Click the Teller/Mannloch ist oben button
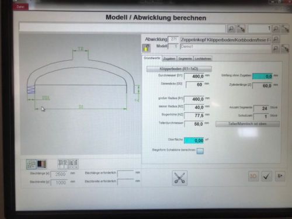Viewport: 292px width, 219px height. (248, 124)
